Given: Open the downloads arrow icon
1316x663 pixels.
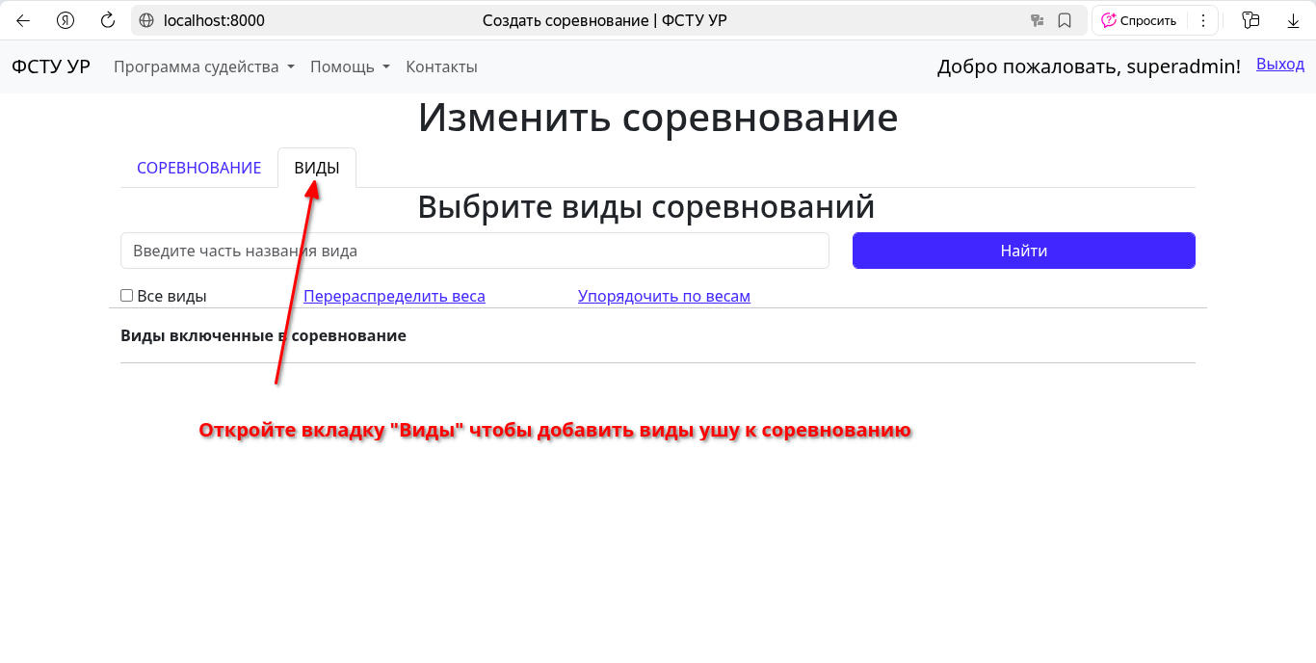Looking at the screenshot, I should pos(1293,20).
